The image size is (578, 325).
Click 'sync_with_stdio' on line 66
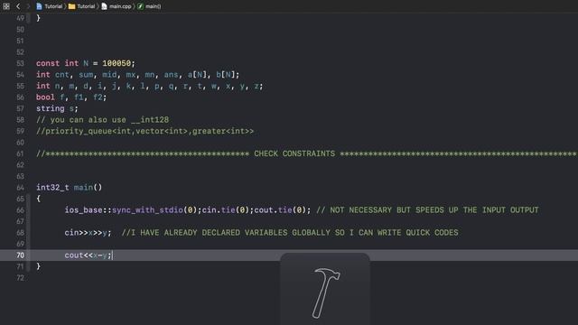[147, 210]
